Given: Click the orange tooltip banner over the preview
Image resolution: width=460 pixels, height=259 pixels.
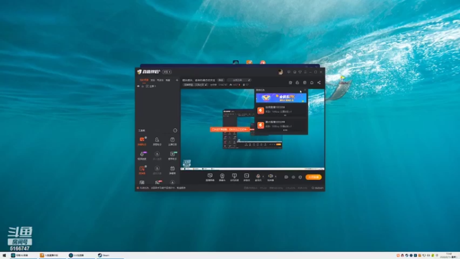Looking at the screenshot, I should [229, 129].
